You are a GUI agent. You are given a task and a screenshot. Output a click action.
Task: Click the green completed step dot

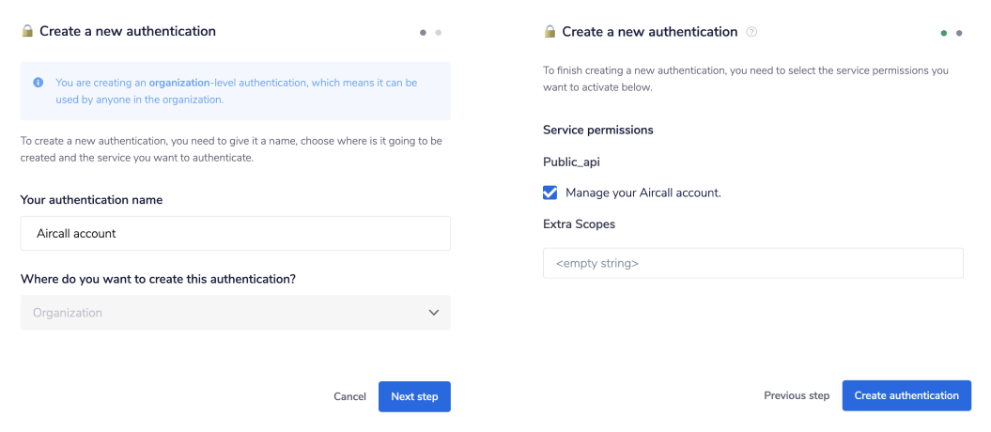[x=944, y=33]
